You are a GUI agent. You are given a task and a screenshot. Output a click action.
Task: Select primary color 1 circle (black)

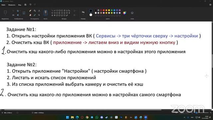[91, 11]
